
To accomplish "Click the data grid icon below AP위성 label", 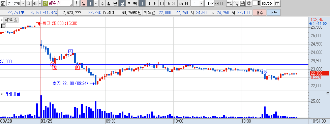I will point(3,26).
